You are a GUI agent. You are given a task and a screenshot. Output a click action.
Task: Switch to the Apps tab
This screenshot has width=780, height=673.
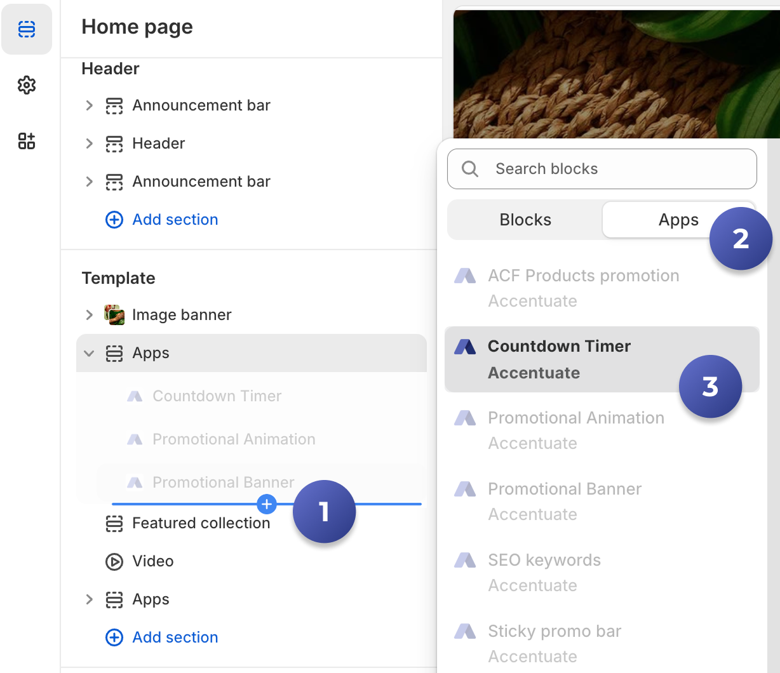[x=678, y=220]
